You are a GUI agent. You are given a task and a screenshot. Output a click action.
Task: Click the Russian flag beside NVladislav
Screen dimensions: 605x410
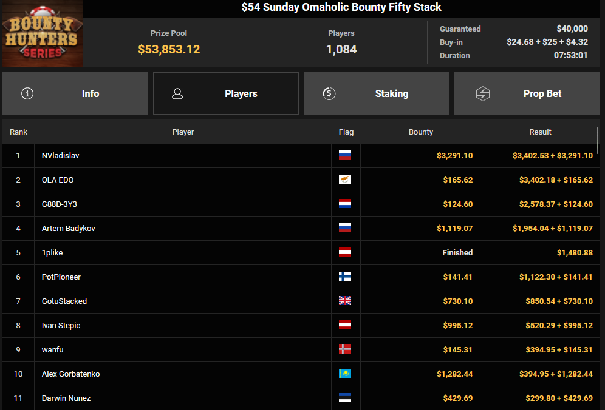pyautogui.click(x=345, y=155)
